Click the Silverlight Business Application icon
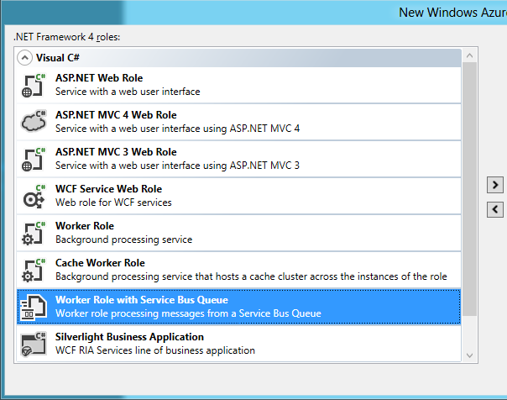 (x=34, y=344)
